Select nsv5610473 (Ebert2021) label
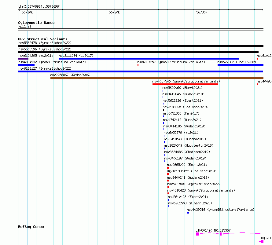272x245 pixels. pyautogui.click(x=188, y=197)
